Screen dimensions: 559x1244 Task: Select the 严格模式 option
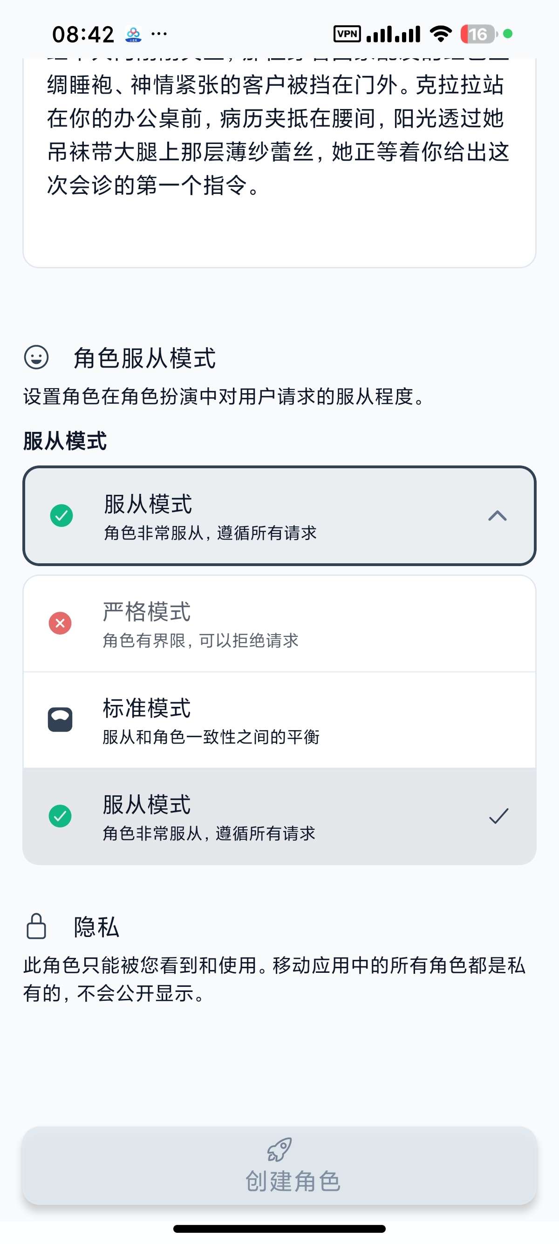click(279, 623)
